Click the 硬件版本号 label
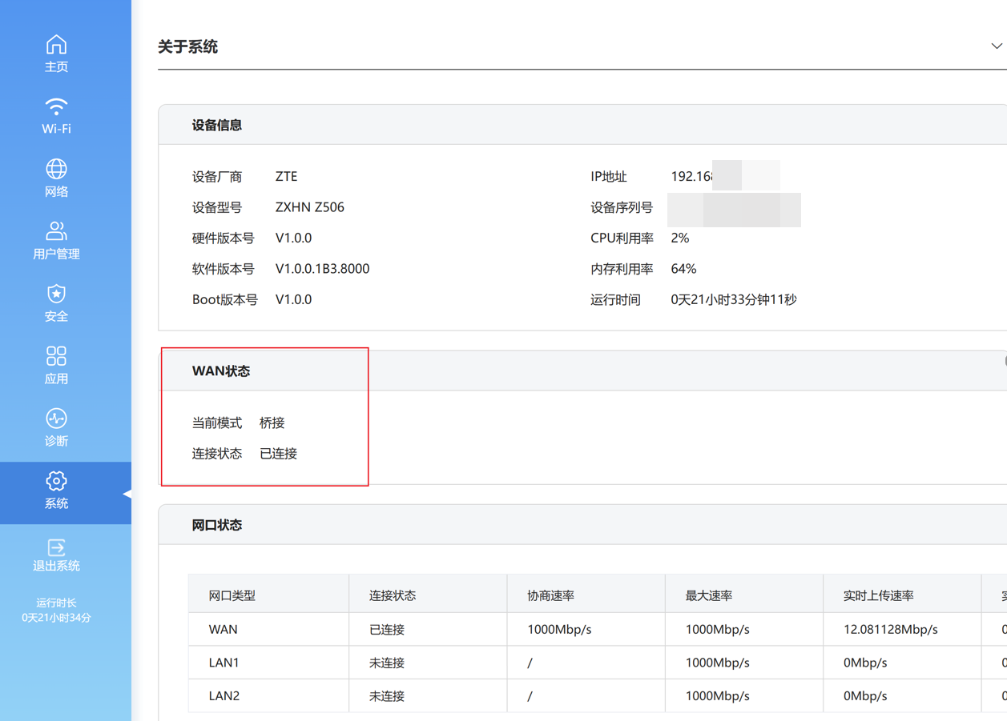Image resolution: width=1007 pixels, height=721 pixels. point(224,238)
